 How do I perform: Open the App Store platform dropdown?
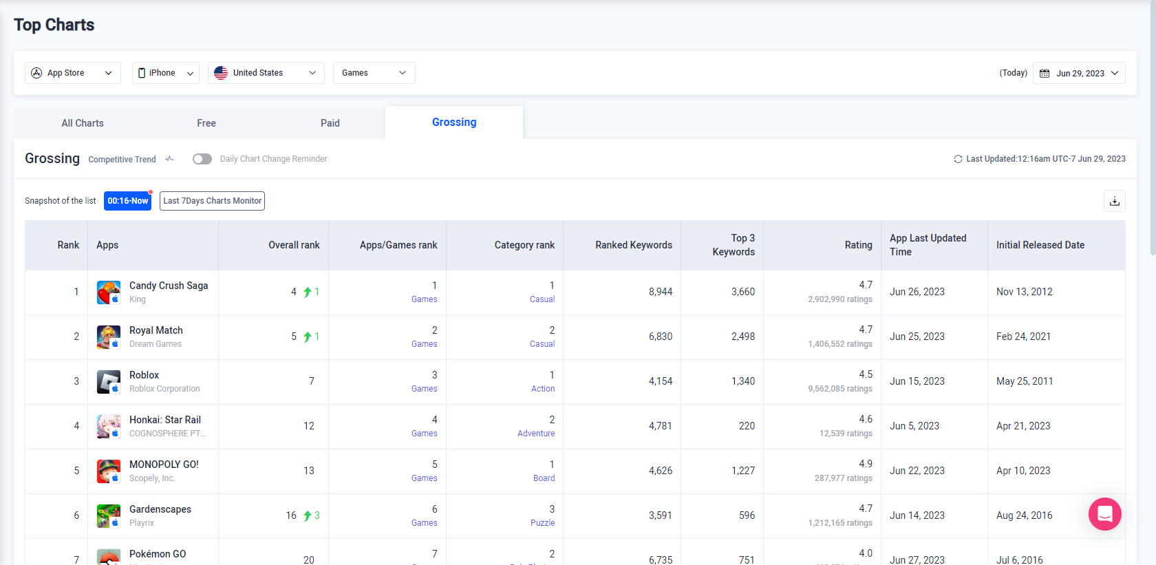(73, 73)
